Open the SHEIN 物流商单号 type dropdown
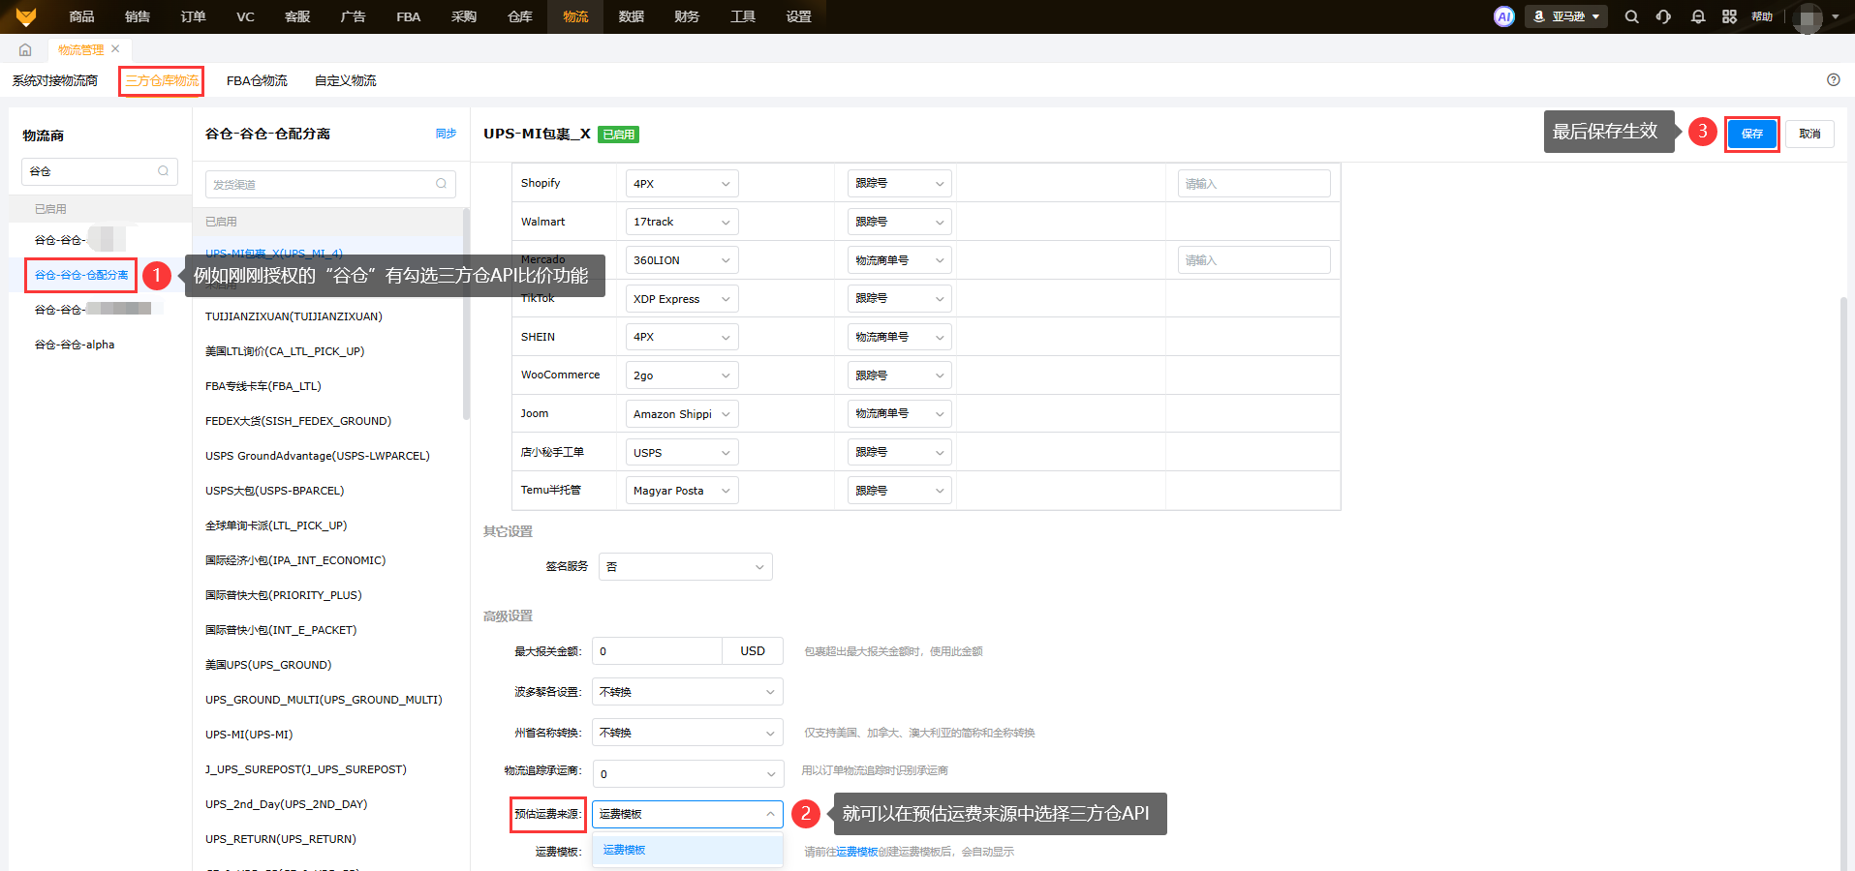This screenshot has width=1855, height=871. coord(899,337)
